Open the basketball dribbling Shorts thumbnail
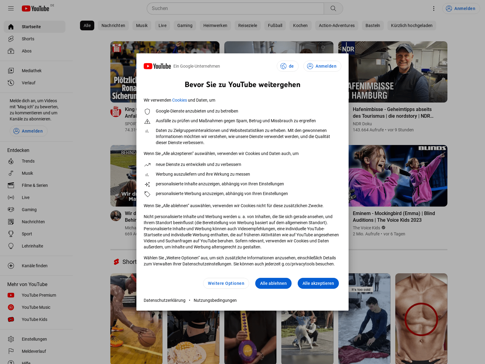The image size is (485, 364). [x=136, y=318]
